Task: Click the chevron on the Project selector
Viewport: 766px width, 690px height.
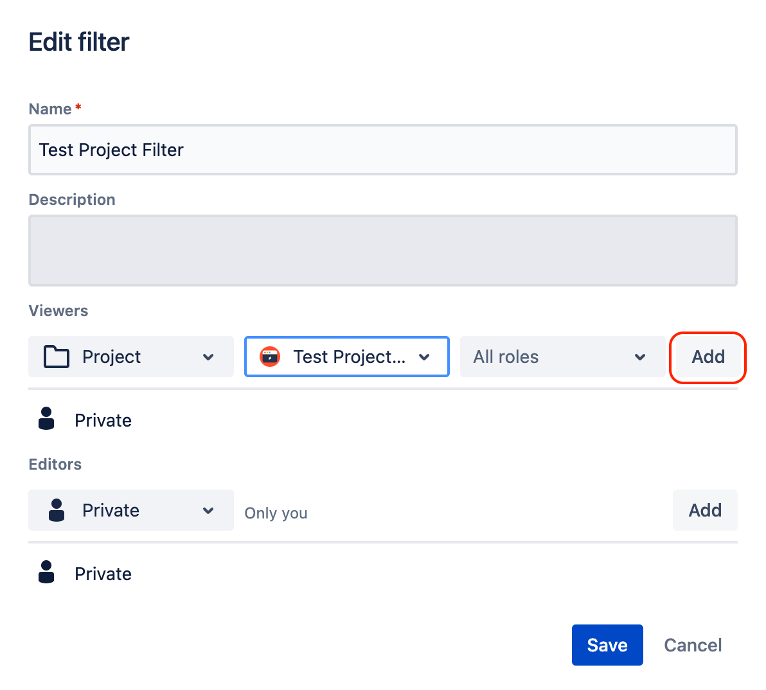Action: click(208, 357)
